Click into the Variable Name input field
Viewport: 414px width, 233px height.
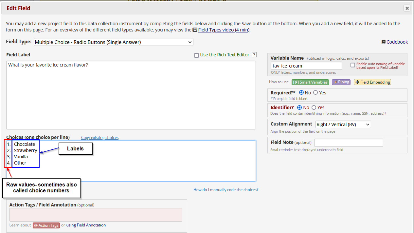coord(306,66)
